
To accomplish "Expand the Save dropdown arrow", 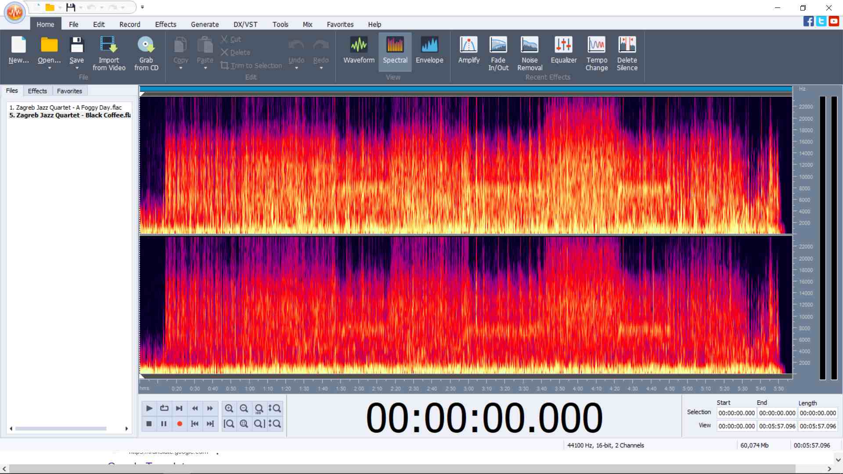I will [77, 68].
